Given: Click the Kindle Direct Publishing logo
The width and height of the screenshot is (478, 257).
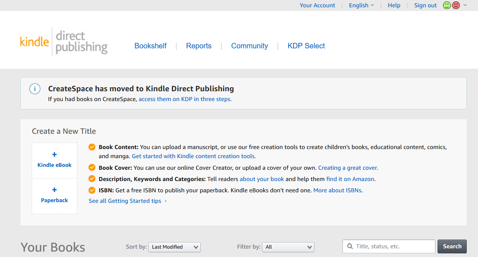Looking at the screenshot, I should (x=64, y=42).
